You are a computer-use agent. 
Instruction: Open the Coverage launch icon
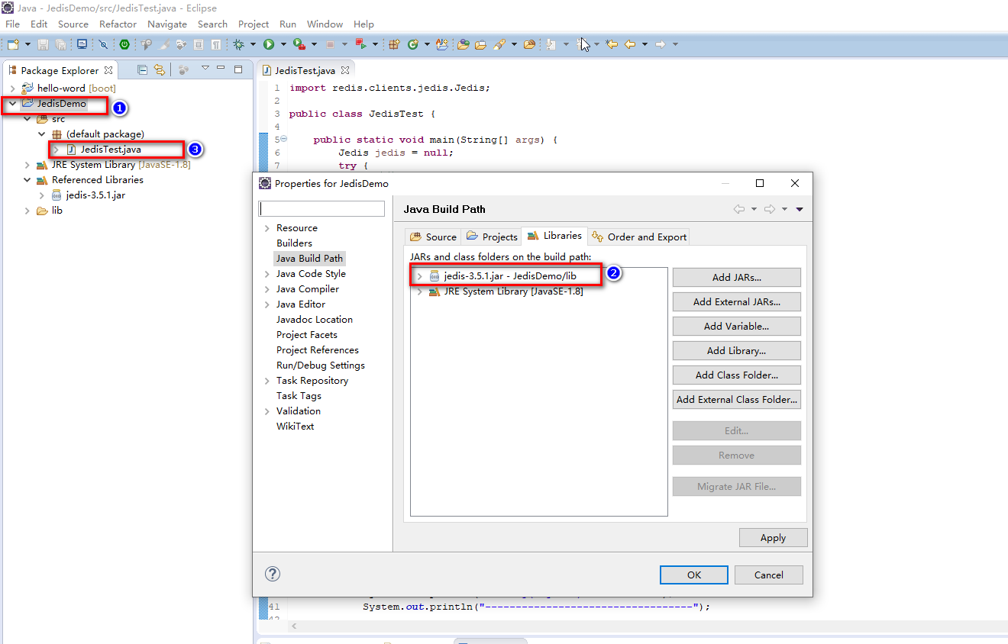tap(297, 43)
